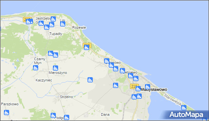Click the factory marker overlapping Chłapowo label start
Image resolution: width=209 pixels, height=121 pixels.
[107, 61]
